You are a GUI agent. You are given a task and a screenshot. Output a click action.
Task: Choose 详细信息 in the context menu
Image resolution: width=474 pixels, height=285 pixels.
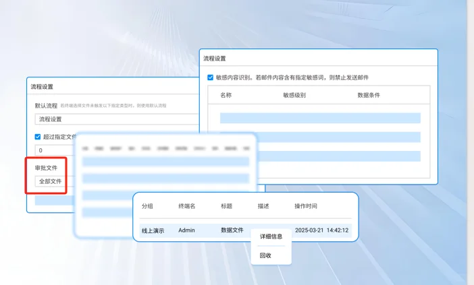point(271,236)
